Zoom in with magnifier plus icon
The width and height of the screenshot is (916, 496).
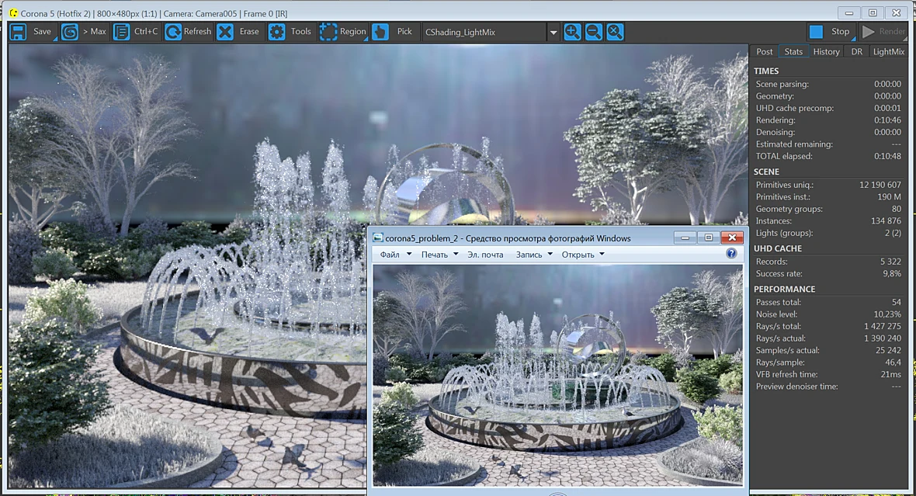[573, 32]
